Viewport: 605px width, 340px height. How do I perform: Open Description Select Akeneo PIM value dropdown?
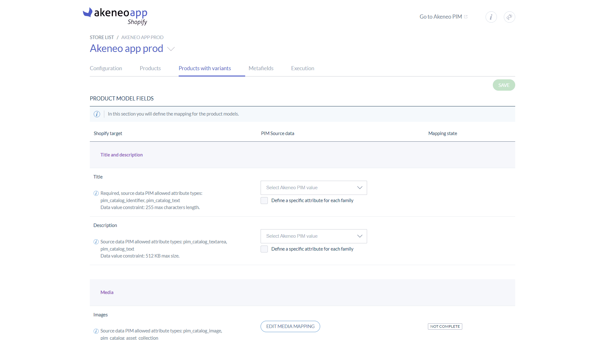(x=314, y=236)
